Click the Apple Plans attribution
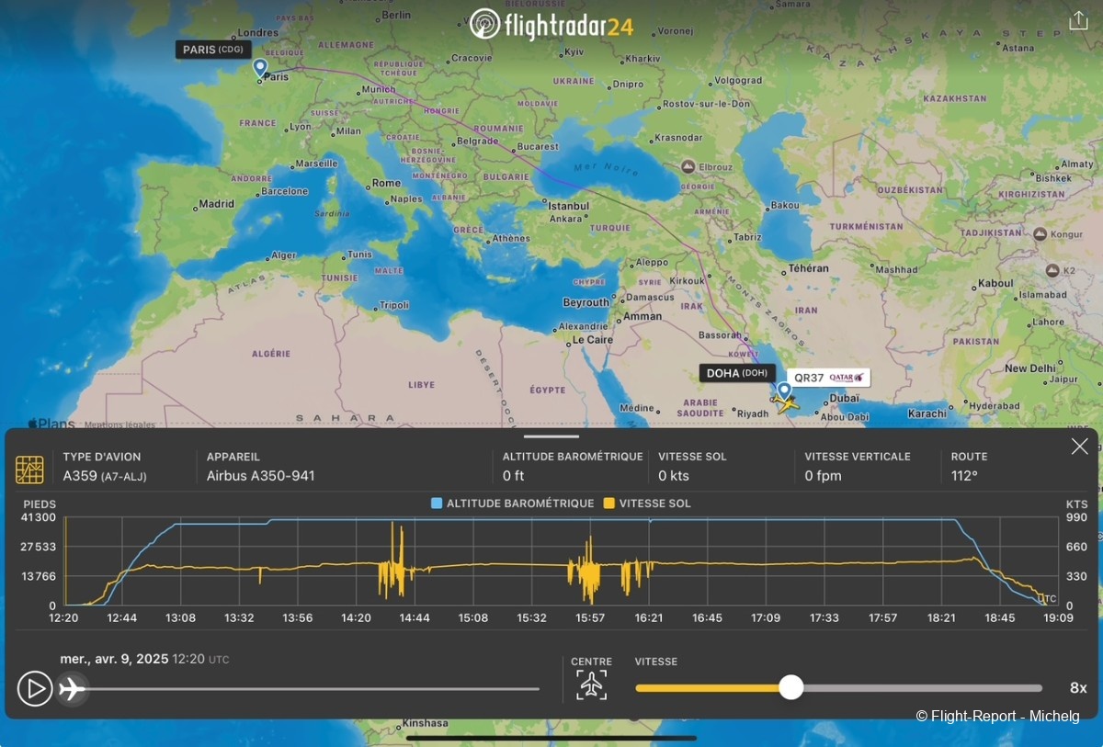 tap(52, 424)
